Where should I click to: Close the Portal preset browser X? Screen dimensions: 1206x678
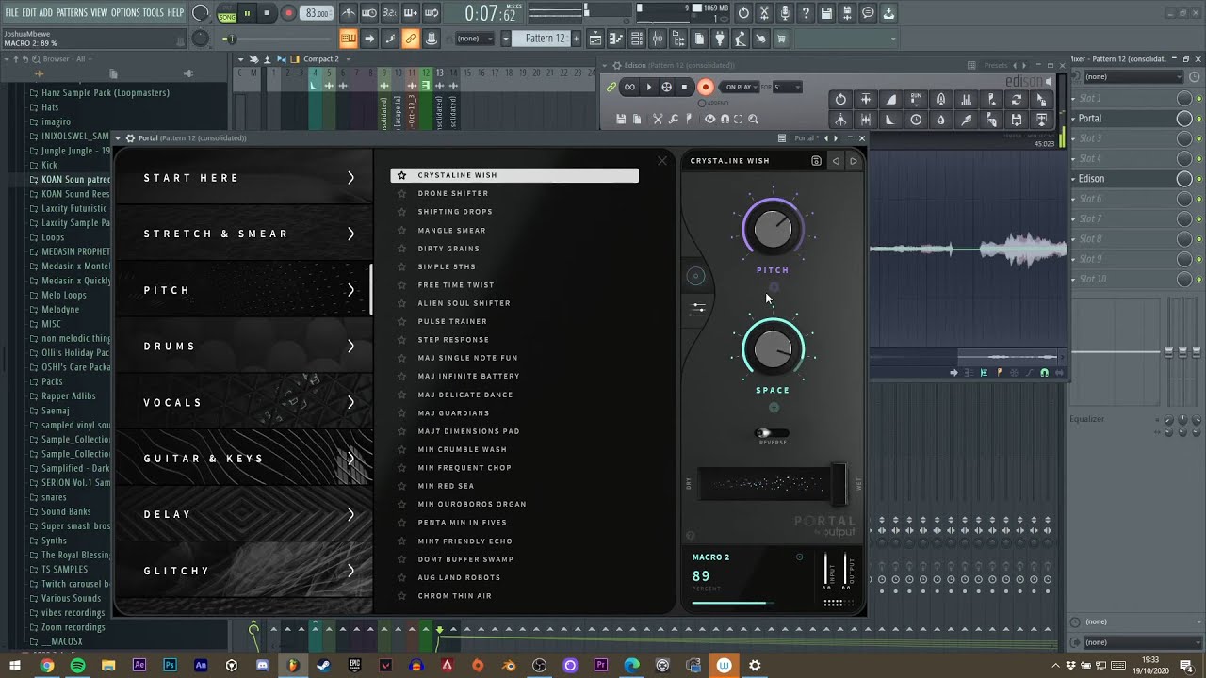coord(662,161)
